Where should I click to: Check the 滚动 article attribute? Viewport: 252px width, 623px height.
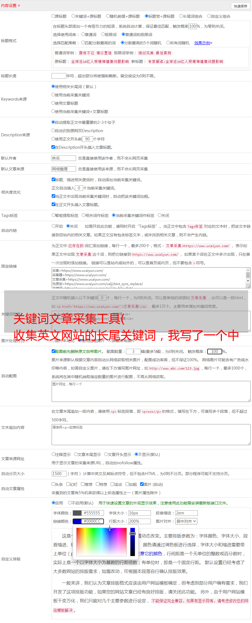click(x=112, y=484)
